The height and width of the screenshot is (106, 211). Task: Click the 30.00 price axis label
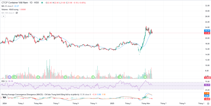207,11
